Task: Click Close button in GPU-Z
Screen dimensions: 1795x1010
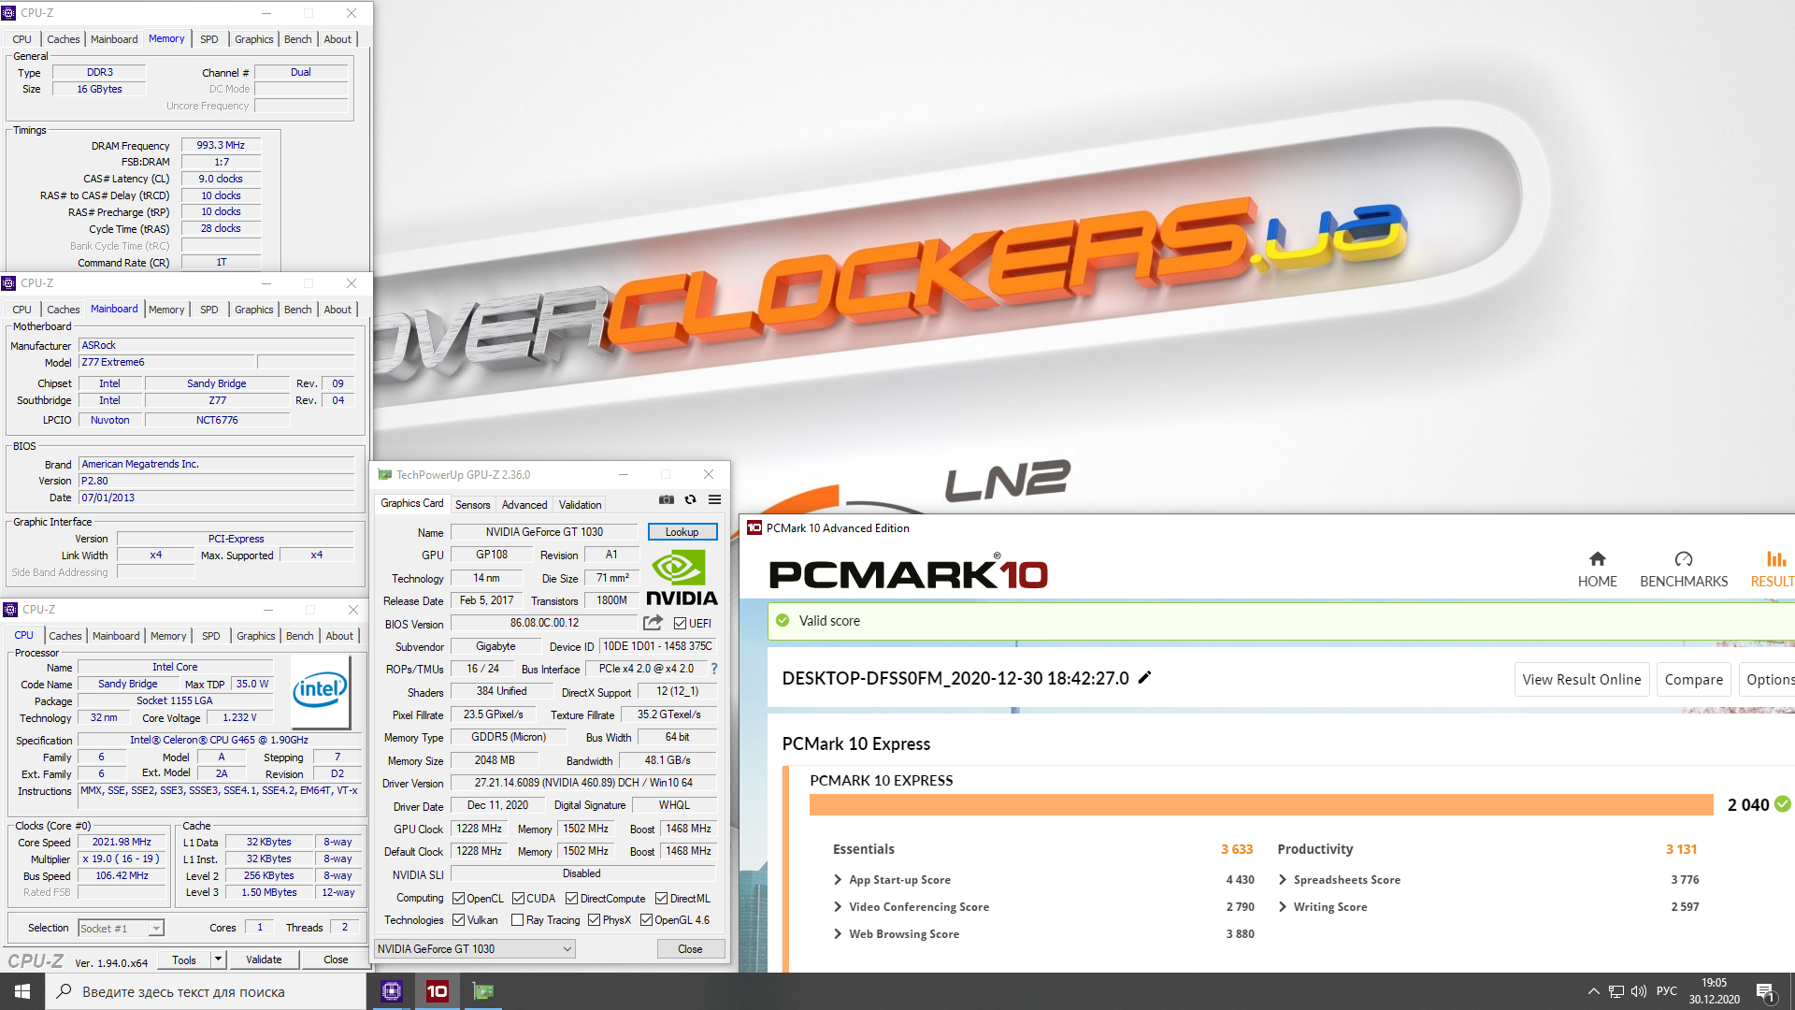Action: coord(690,949)
